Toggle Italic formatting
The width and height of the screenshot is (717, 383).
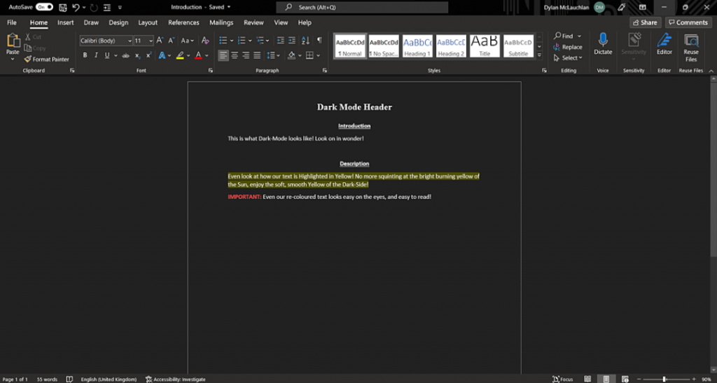(x=96, y=56)
